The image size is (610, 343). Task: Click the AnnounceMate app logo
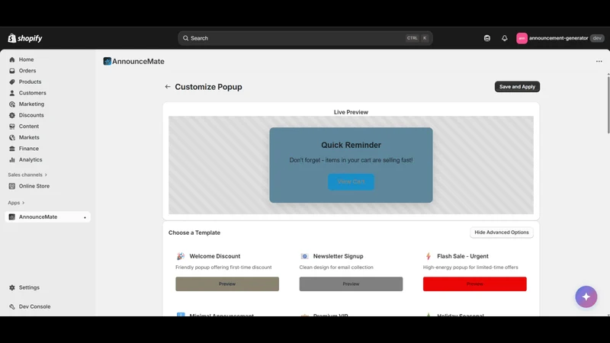click(x=107, y=61)
